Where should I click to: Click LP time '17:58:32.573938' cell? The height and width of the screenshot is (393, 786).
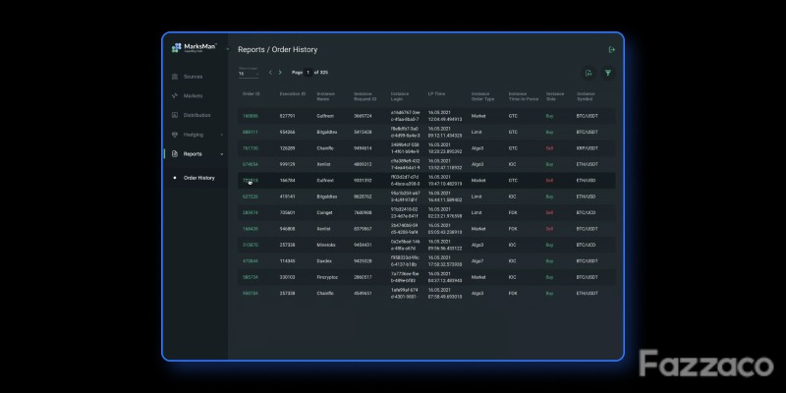pyautogui.click(x=445, y=264)
